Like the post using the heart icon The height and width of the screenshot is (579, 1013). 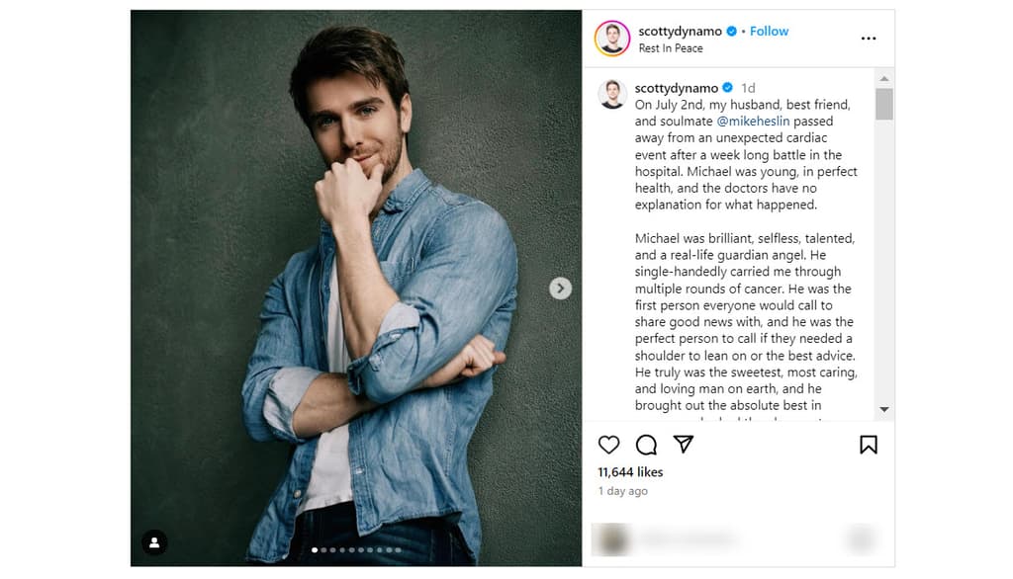608,446
